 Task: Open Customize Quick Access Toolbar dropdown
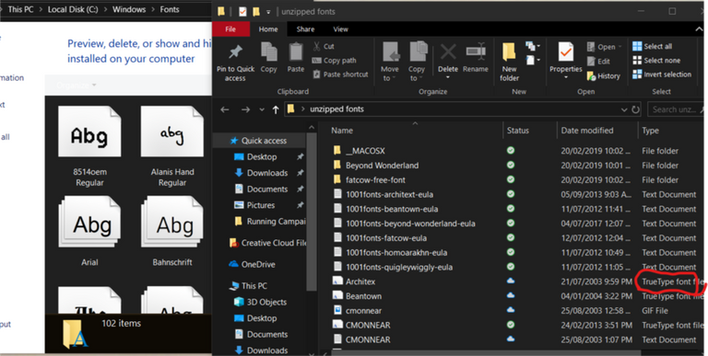[x=268, y=12]
